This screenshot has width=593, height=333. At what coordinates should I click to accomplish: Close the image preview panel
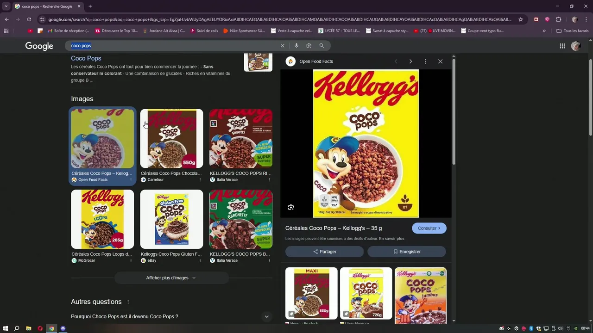440,62
